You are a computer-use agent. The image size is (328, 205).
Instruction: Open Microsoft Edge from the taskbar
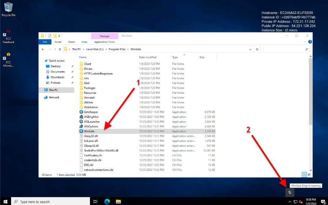pyautogui.click(x=107, y=202)
